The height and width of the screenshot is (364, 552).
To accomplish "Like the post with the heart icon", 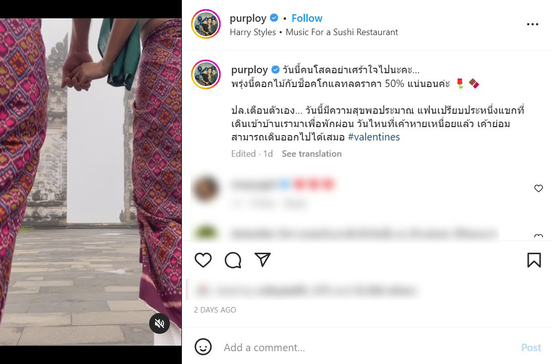I will coord(203,260).
